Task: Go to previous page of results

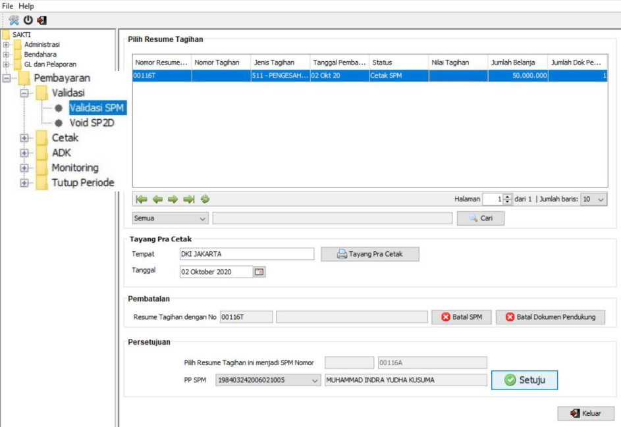Action: [x=157, y=199]
